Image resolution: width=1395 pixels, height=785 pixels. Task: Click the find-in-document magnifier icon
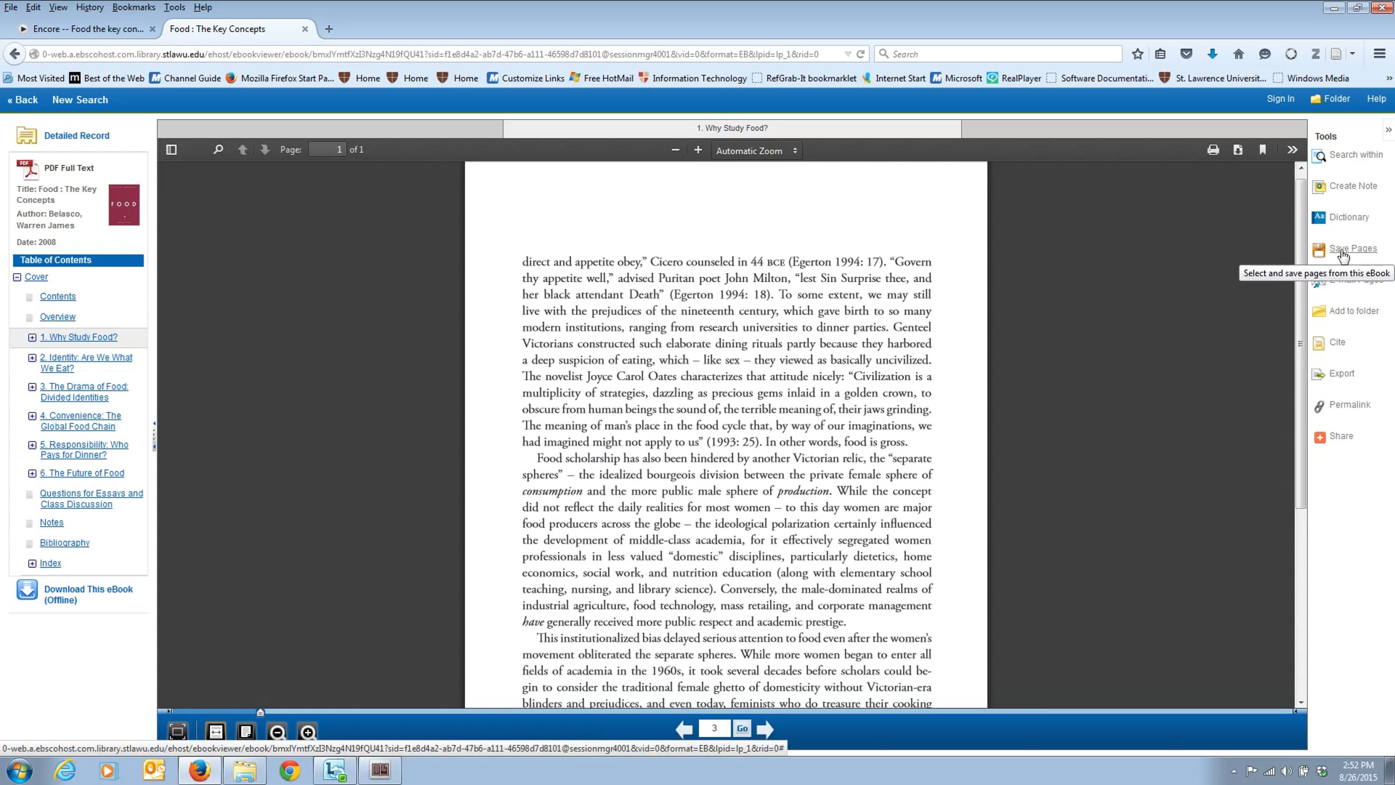pos(218,150)
